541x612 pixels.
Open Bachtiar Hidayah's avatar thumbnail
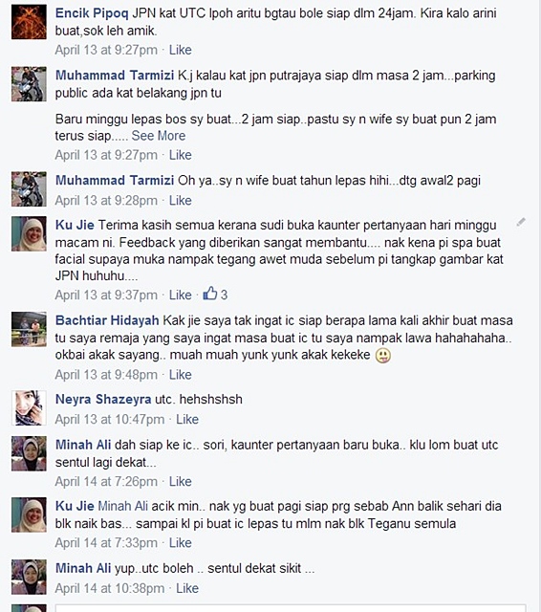pos(29,329)
